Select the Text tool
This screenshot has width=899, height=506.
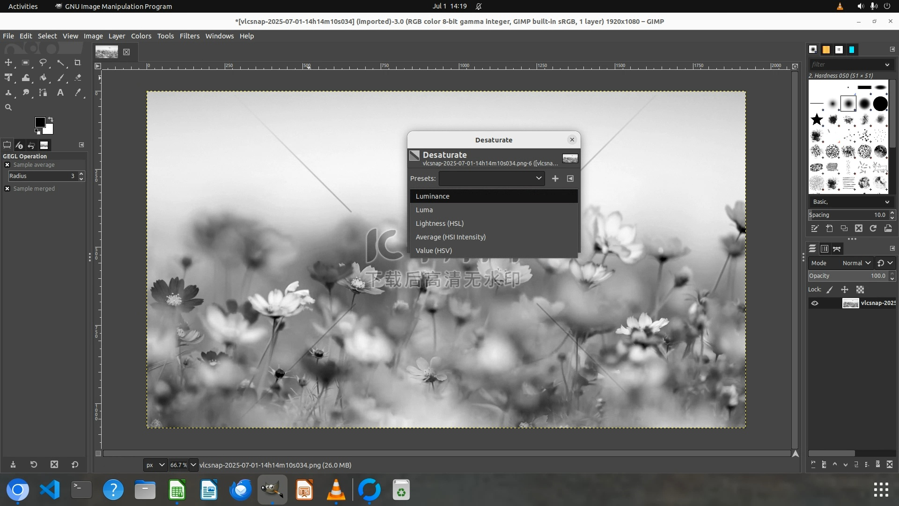coord(60,93)
